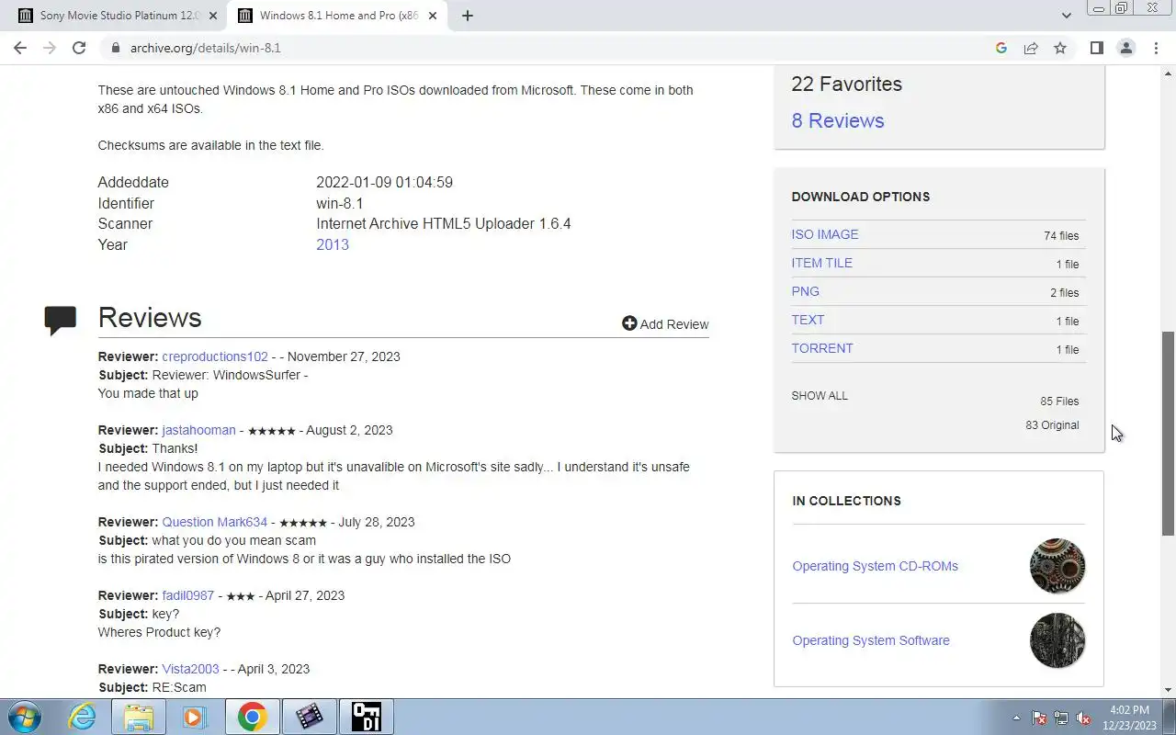Viewport: 1176px width, 735px height.
Task: Open Operating System CD-ROMs collection link
Action: coord(876,566)
